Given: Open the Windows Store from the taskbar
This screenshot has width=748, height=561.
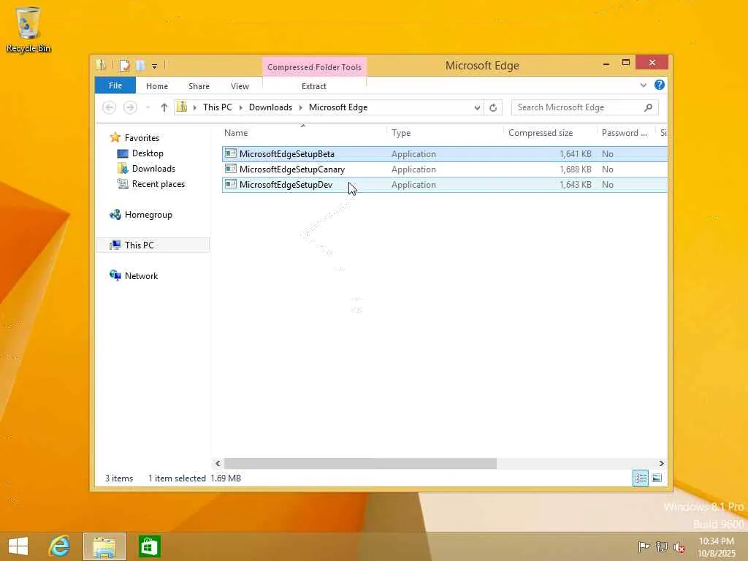Looking at the screenshot, I should 149,546.
